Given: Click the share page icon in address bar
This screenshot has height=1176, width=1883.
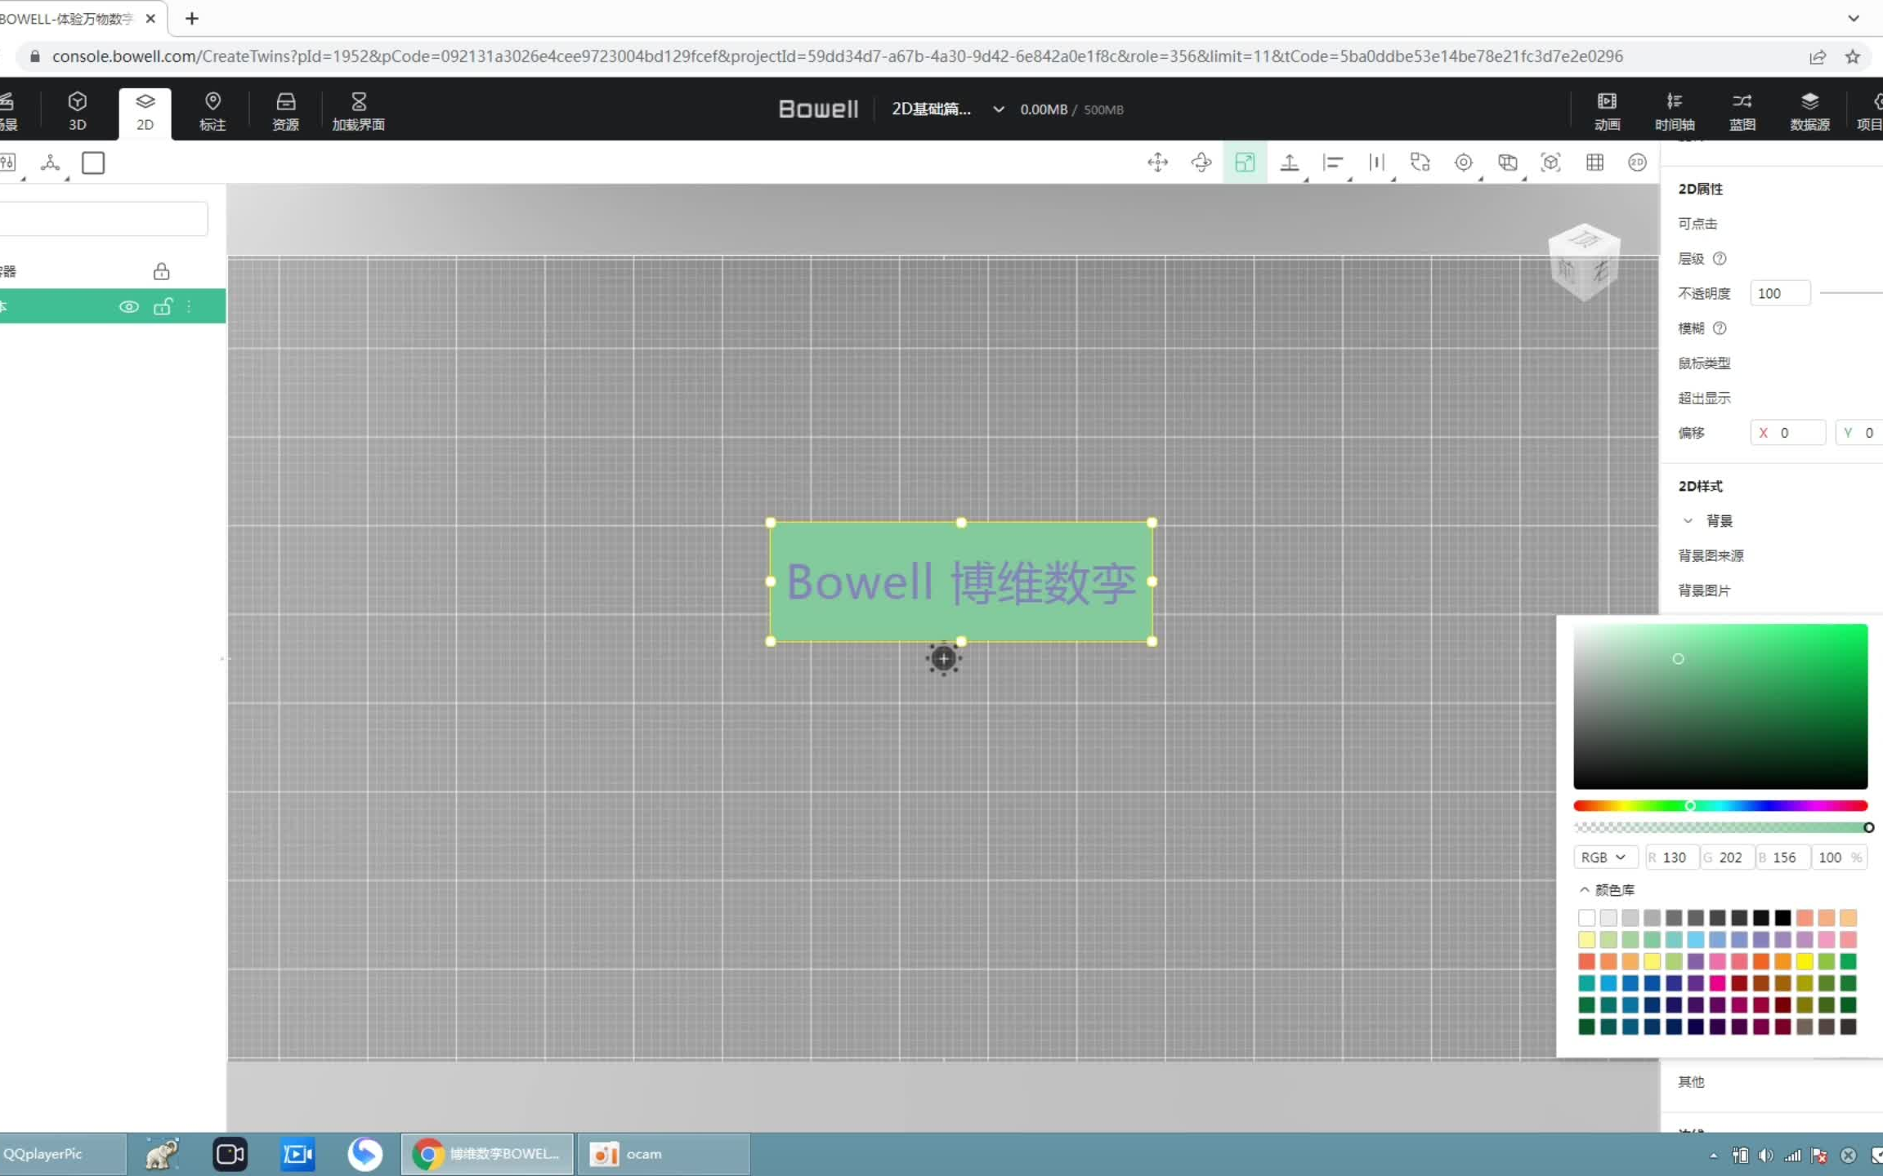Looking at the screenshot, I should [1818, 56].
